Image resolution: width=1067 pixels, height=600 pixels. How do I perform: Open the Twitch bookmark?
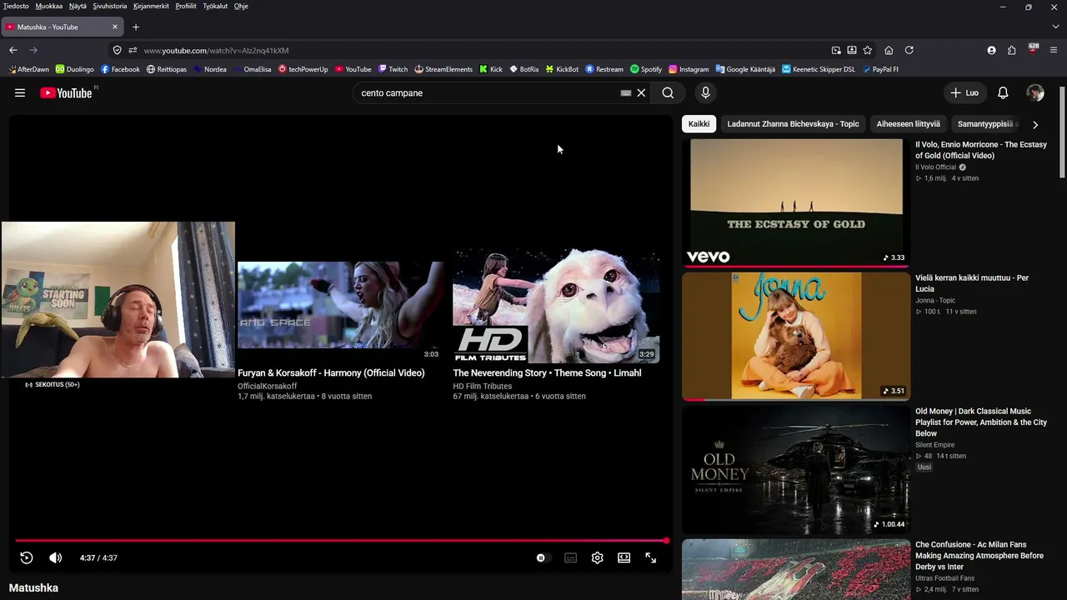(x=393, y=69)
